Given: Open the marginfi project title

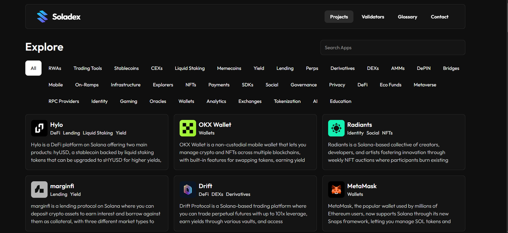Looking at the screenshot, I should [62, 186].
